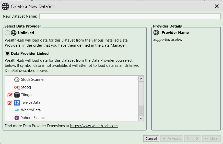Click the Stock Scanner provider icon
Viewport: 223px width, 144px height.
point(17,80)
